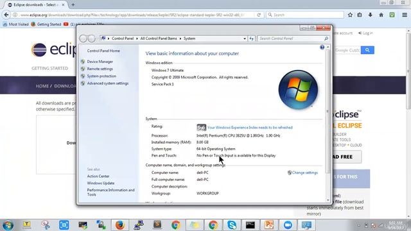This screenshot has width=411, height=231.
Task: Open the File Explorer folder taskbar icon
Action: click(195, 225)
